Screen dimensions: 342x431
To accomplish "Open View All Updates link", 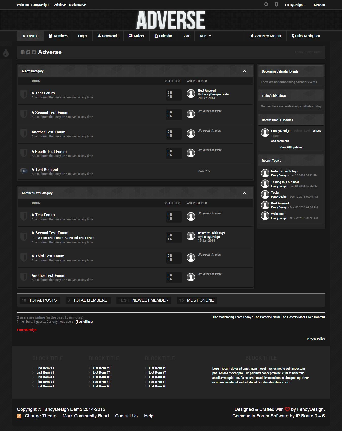I will [291, 147].
